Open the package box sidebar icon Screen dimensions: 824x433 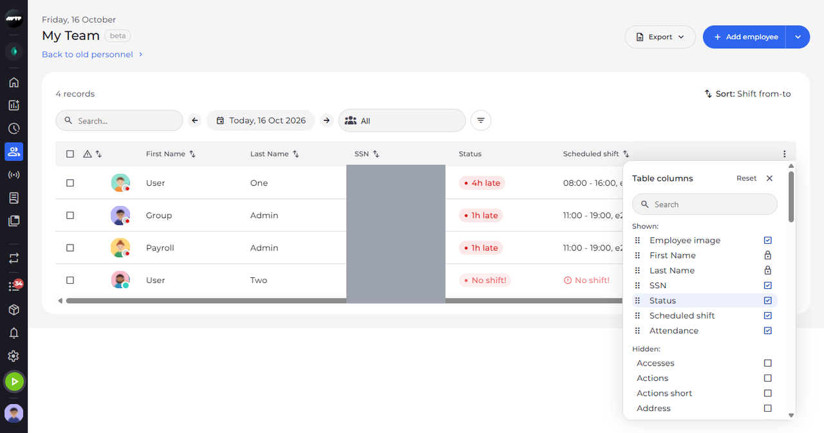[14, 309]
